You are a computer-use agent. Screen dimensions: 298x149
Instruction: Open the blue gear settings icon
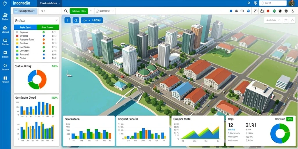[248, 11]
